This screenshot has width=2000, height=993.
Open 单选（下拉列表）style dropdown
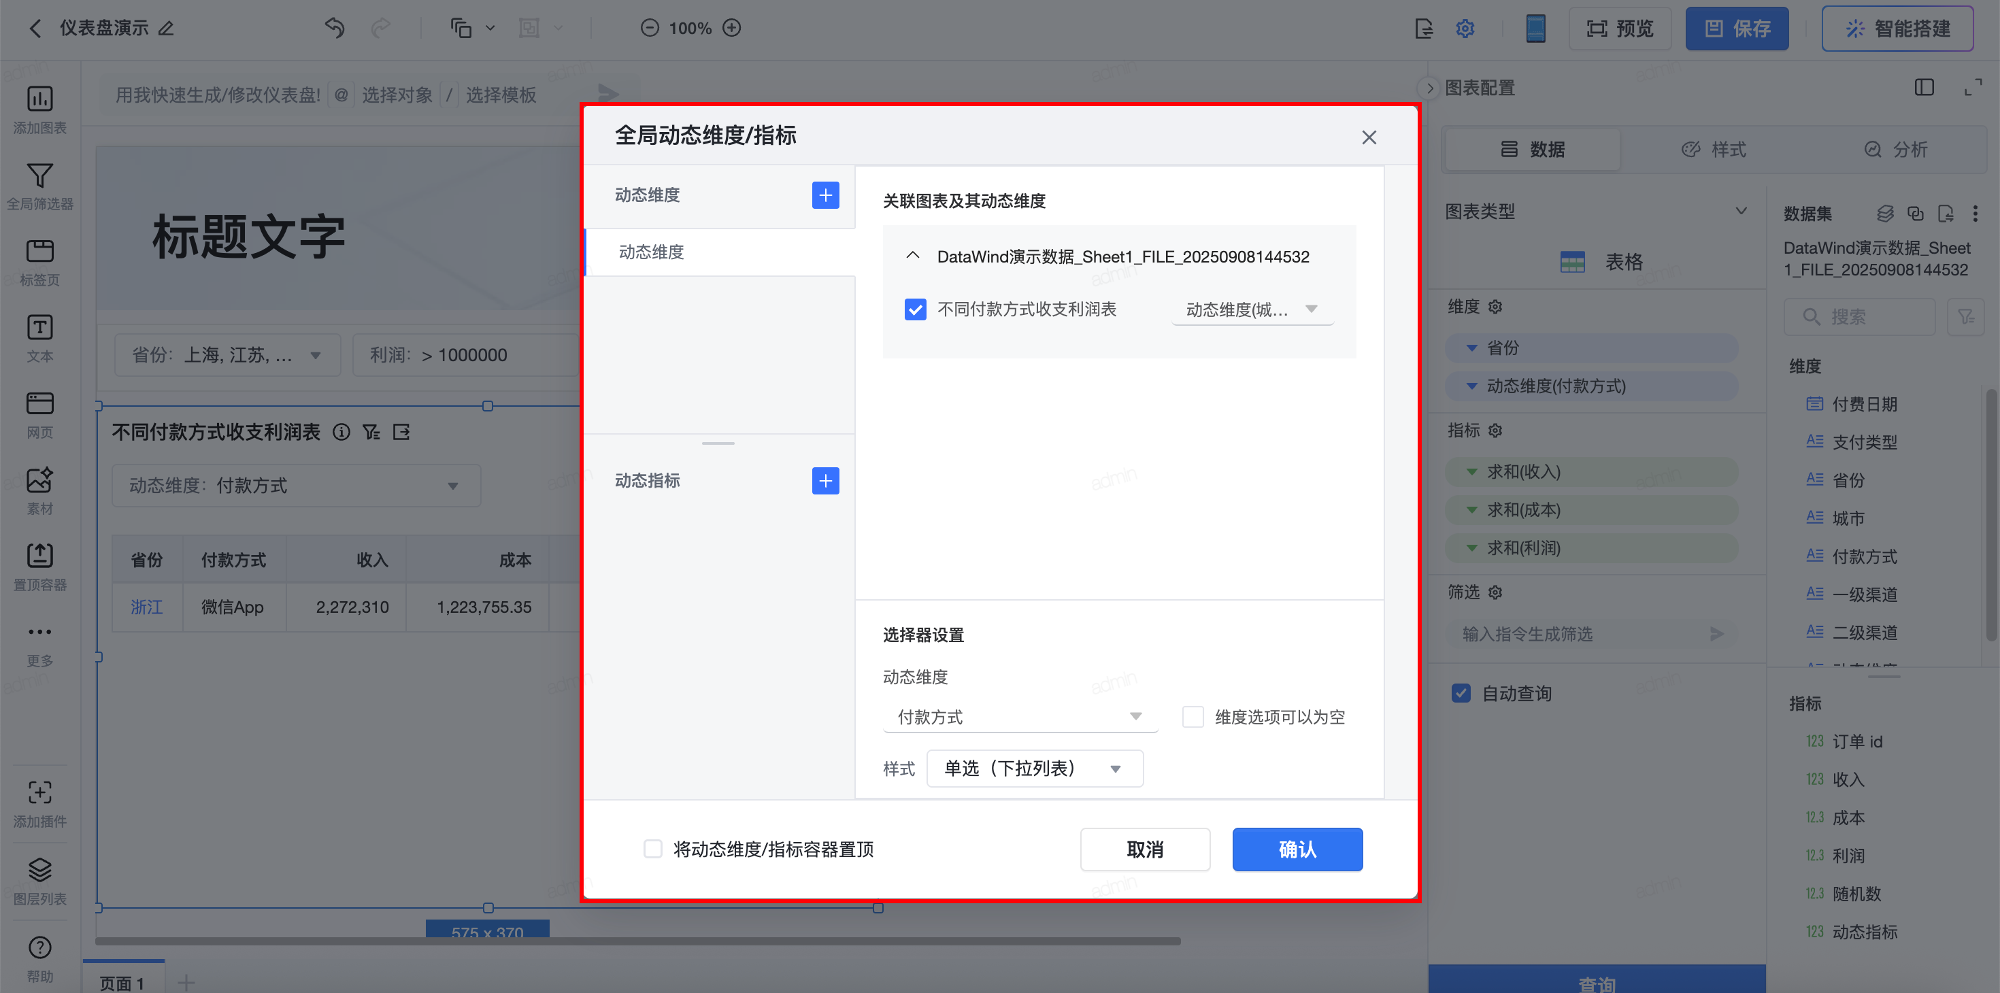tap(1034, 769)
